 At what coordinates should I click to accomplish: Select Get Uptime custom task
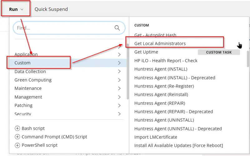point(146,52)
